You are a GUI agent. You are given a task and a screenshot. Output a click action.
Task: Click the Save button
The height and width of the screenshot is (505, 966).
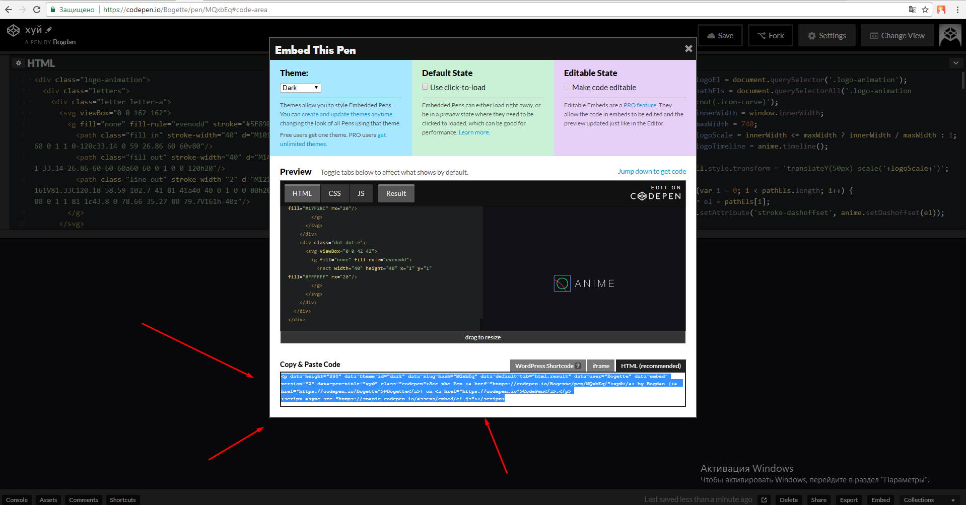(720, 35)
